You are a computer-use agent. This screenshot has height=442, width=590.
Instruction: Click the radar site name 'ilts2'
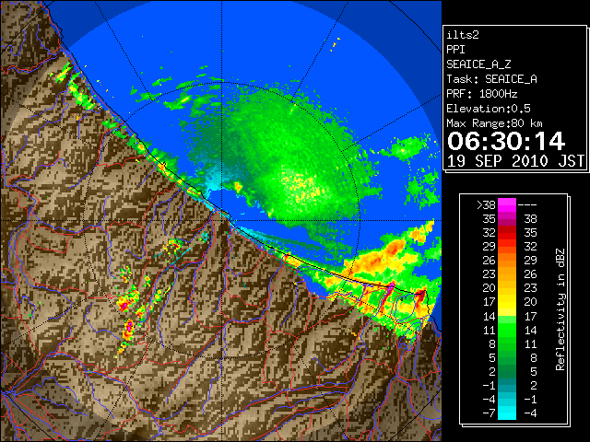point(463,35)
